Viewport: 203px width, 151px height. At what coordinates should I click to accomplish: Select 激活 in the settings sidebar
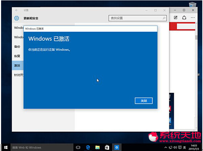[18, 65]
